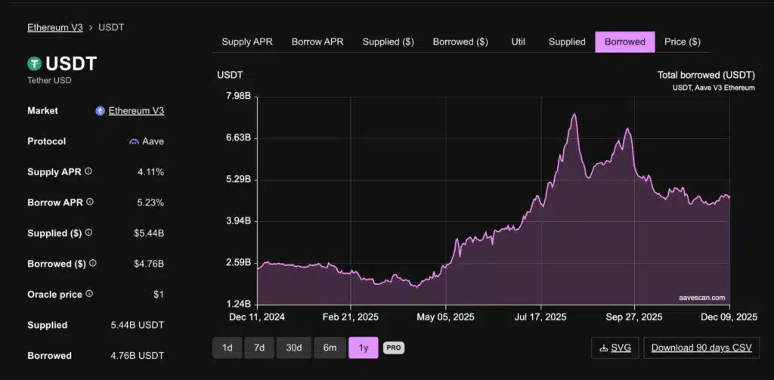Click the Sep 27, 2025 axis date
Viewport: 774px width, 380px height.
click(635, 317)
